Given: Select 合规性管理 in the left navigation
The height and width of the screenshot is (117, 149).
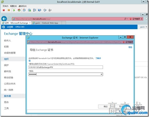Looking at the screenshot, I should 10,53.
